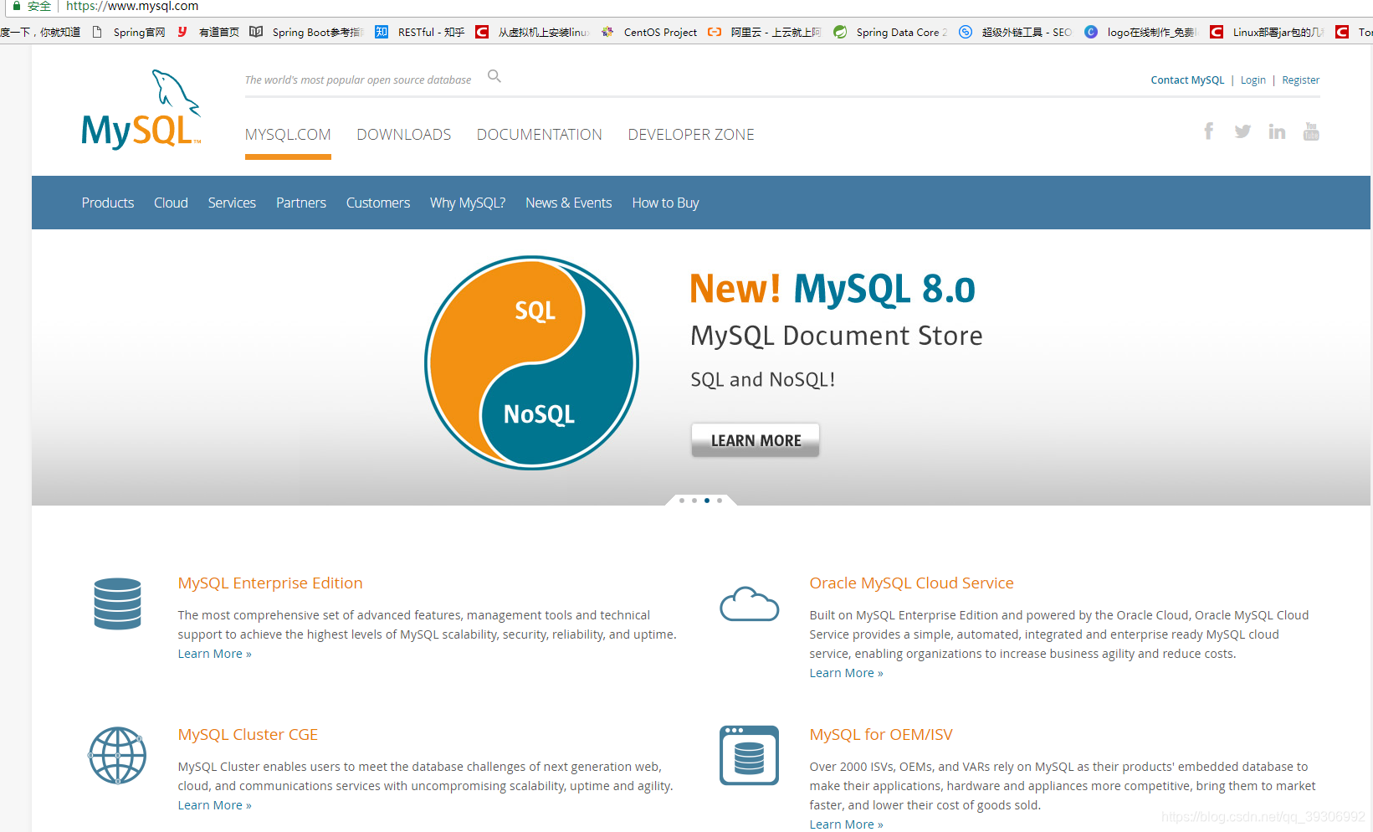Viewport: 1373px width, 832px height.
Task: Select the MYSQL.COM tab
Action: (x=288, y=135)
